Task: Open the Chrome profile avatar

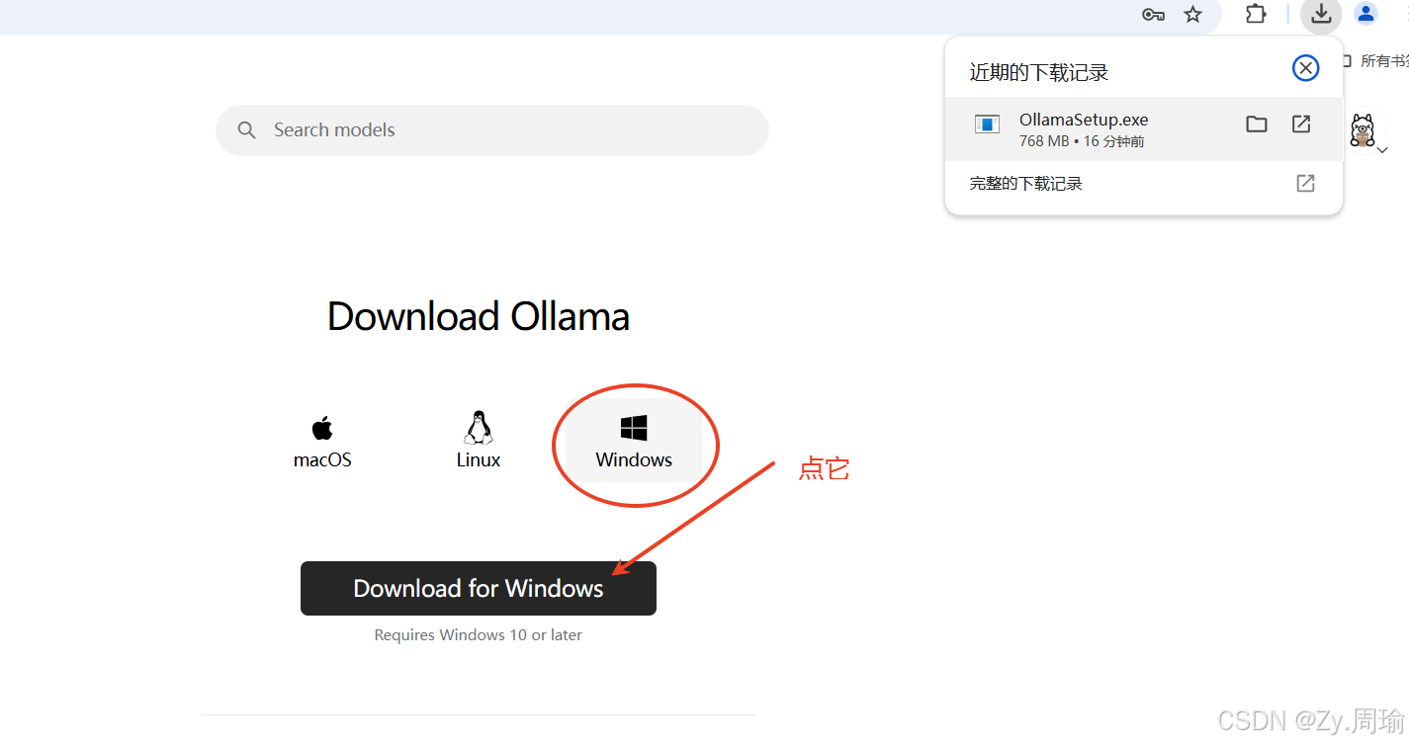Action: [x=1365, y=14]
